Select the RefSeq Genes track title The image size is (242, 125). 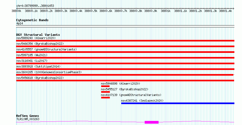[28, 116]
